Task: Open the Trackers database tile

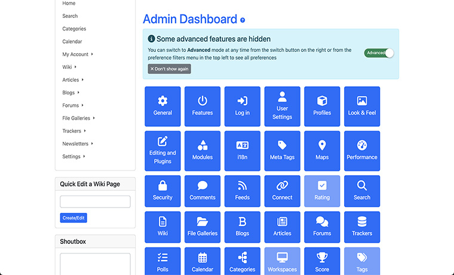Action: pyautogui.click(x=362, y=227)
